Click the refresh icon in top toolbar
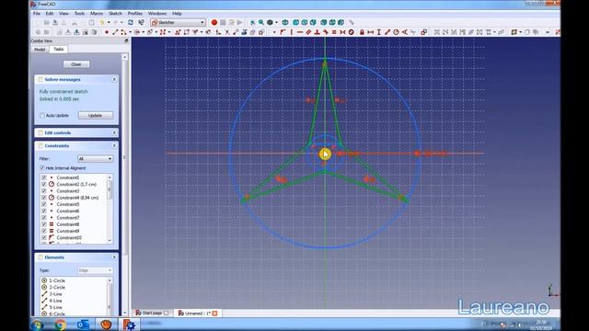The image size is (589, 331). coord(131,22)
